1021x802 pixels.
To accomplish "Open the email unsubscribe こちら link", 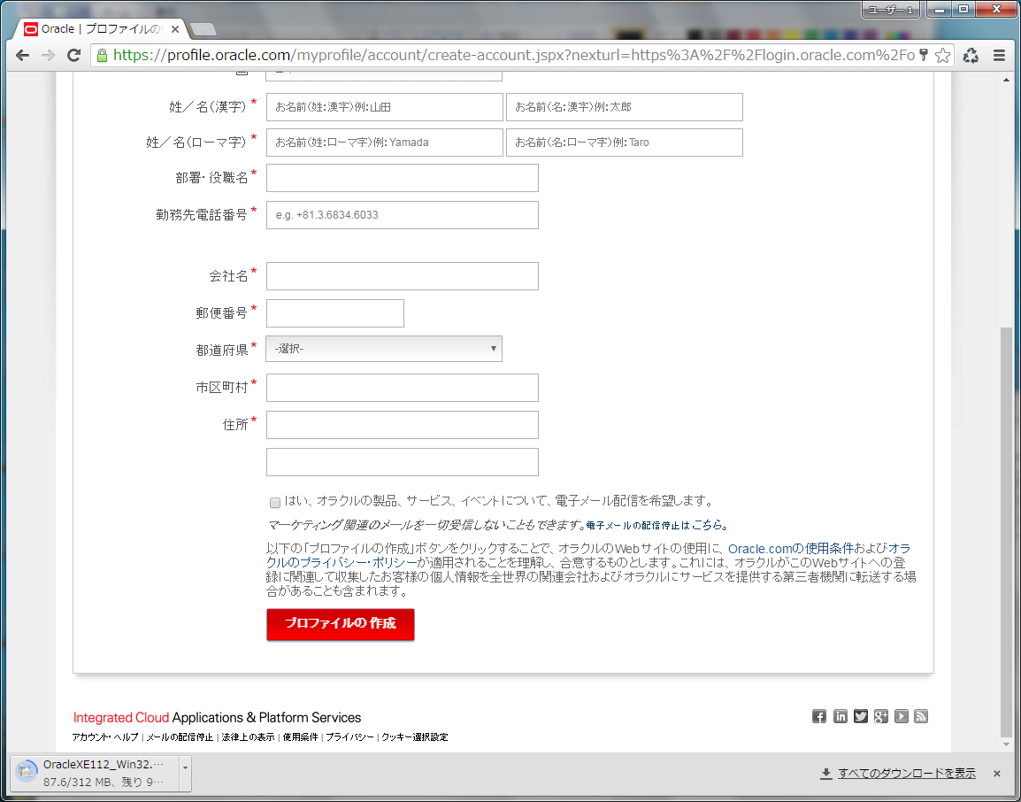I will tap(707, 524).
